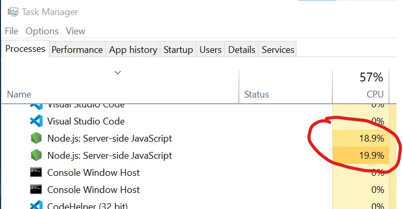Click the Task Manager title bar icon
This screenshot has height=209, width=403.
coord(13,12)
